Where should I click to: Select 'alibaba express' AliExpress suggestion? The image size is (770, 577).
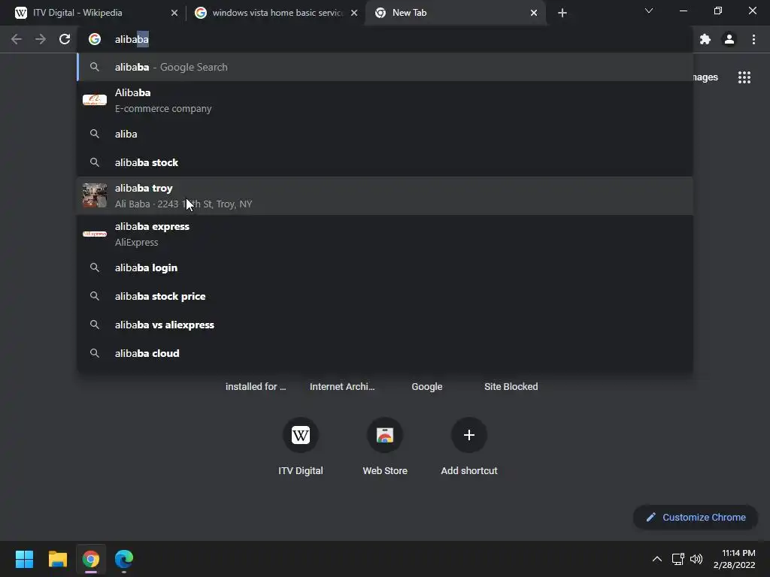(385, 234)
